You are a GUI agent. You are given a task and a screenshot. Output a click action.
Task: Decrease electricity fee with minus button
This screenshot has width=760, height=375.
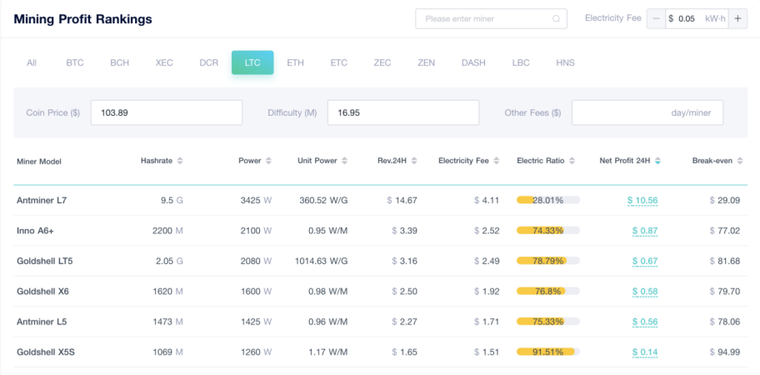click(x=656, y=18)
